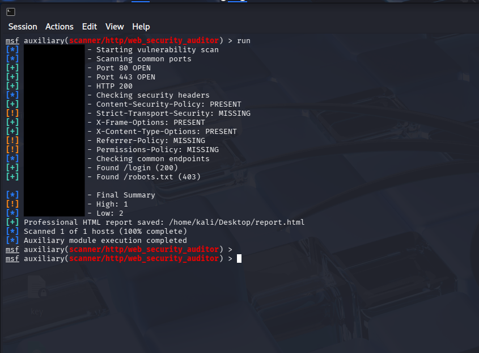The width and height of the screenshot is (479, 353).
Task: Click 'X-Content-Type-Options: PRESENT' line
Action: 167,132
